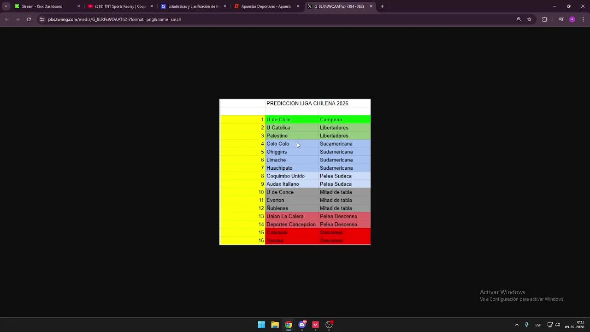Click the 'Colo Colo' row
Viewport: 590px width, 332px height.
tap(295, 144)
